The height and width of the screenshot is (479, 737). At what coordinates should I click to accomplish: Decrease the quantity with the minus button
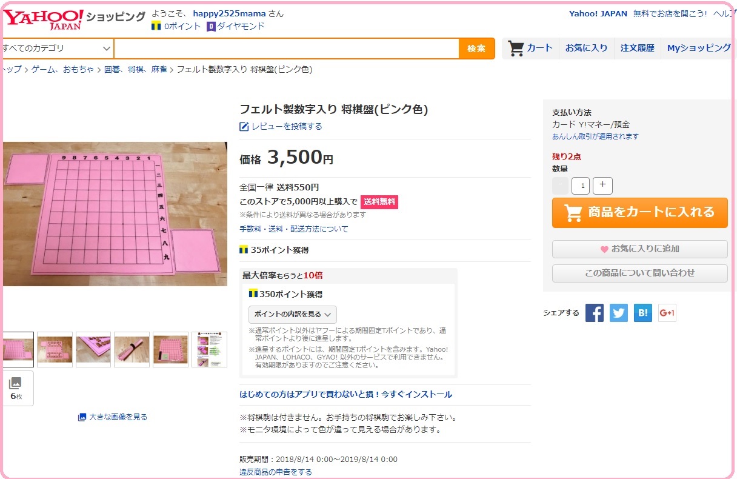561,186
